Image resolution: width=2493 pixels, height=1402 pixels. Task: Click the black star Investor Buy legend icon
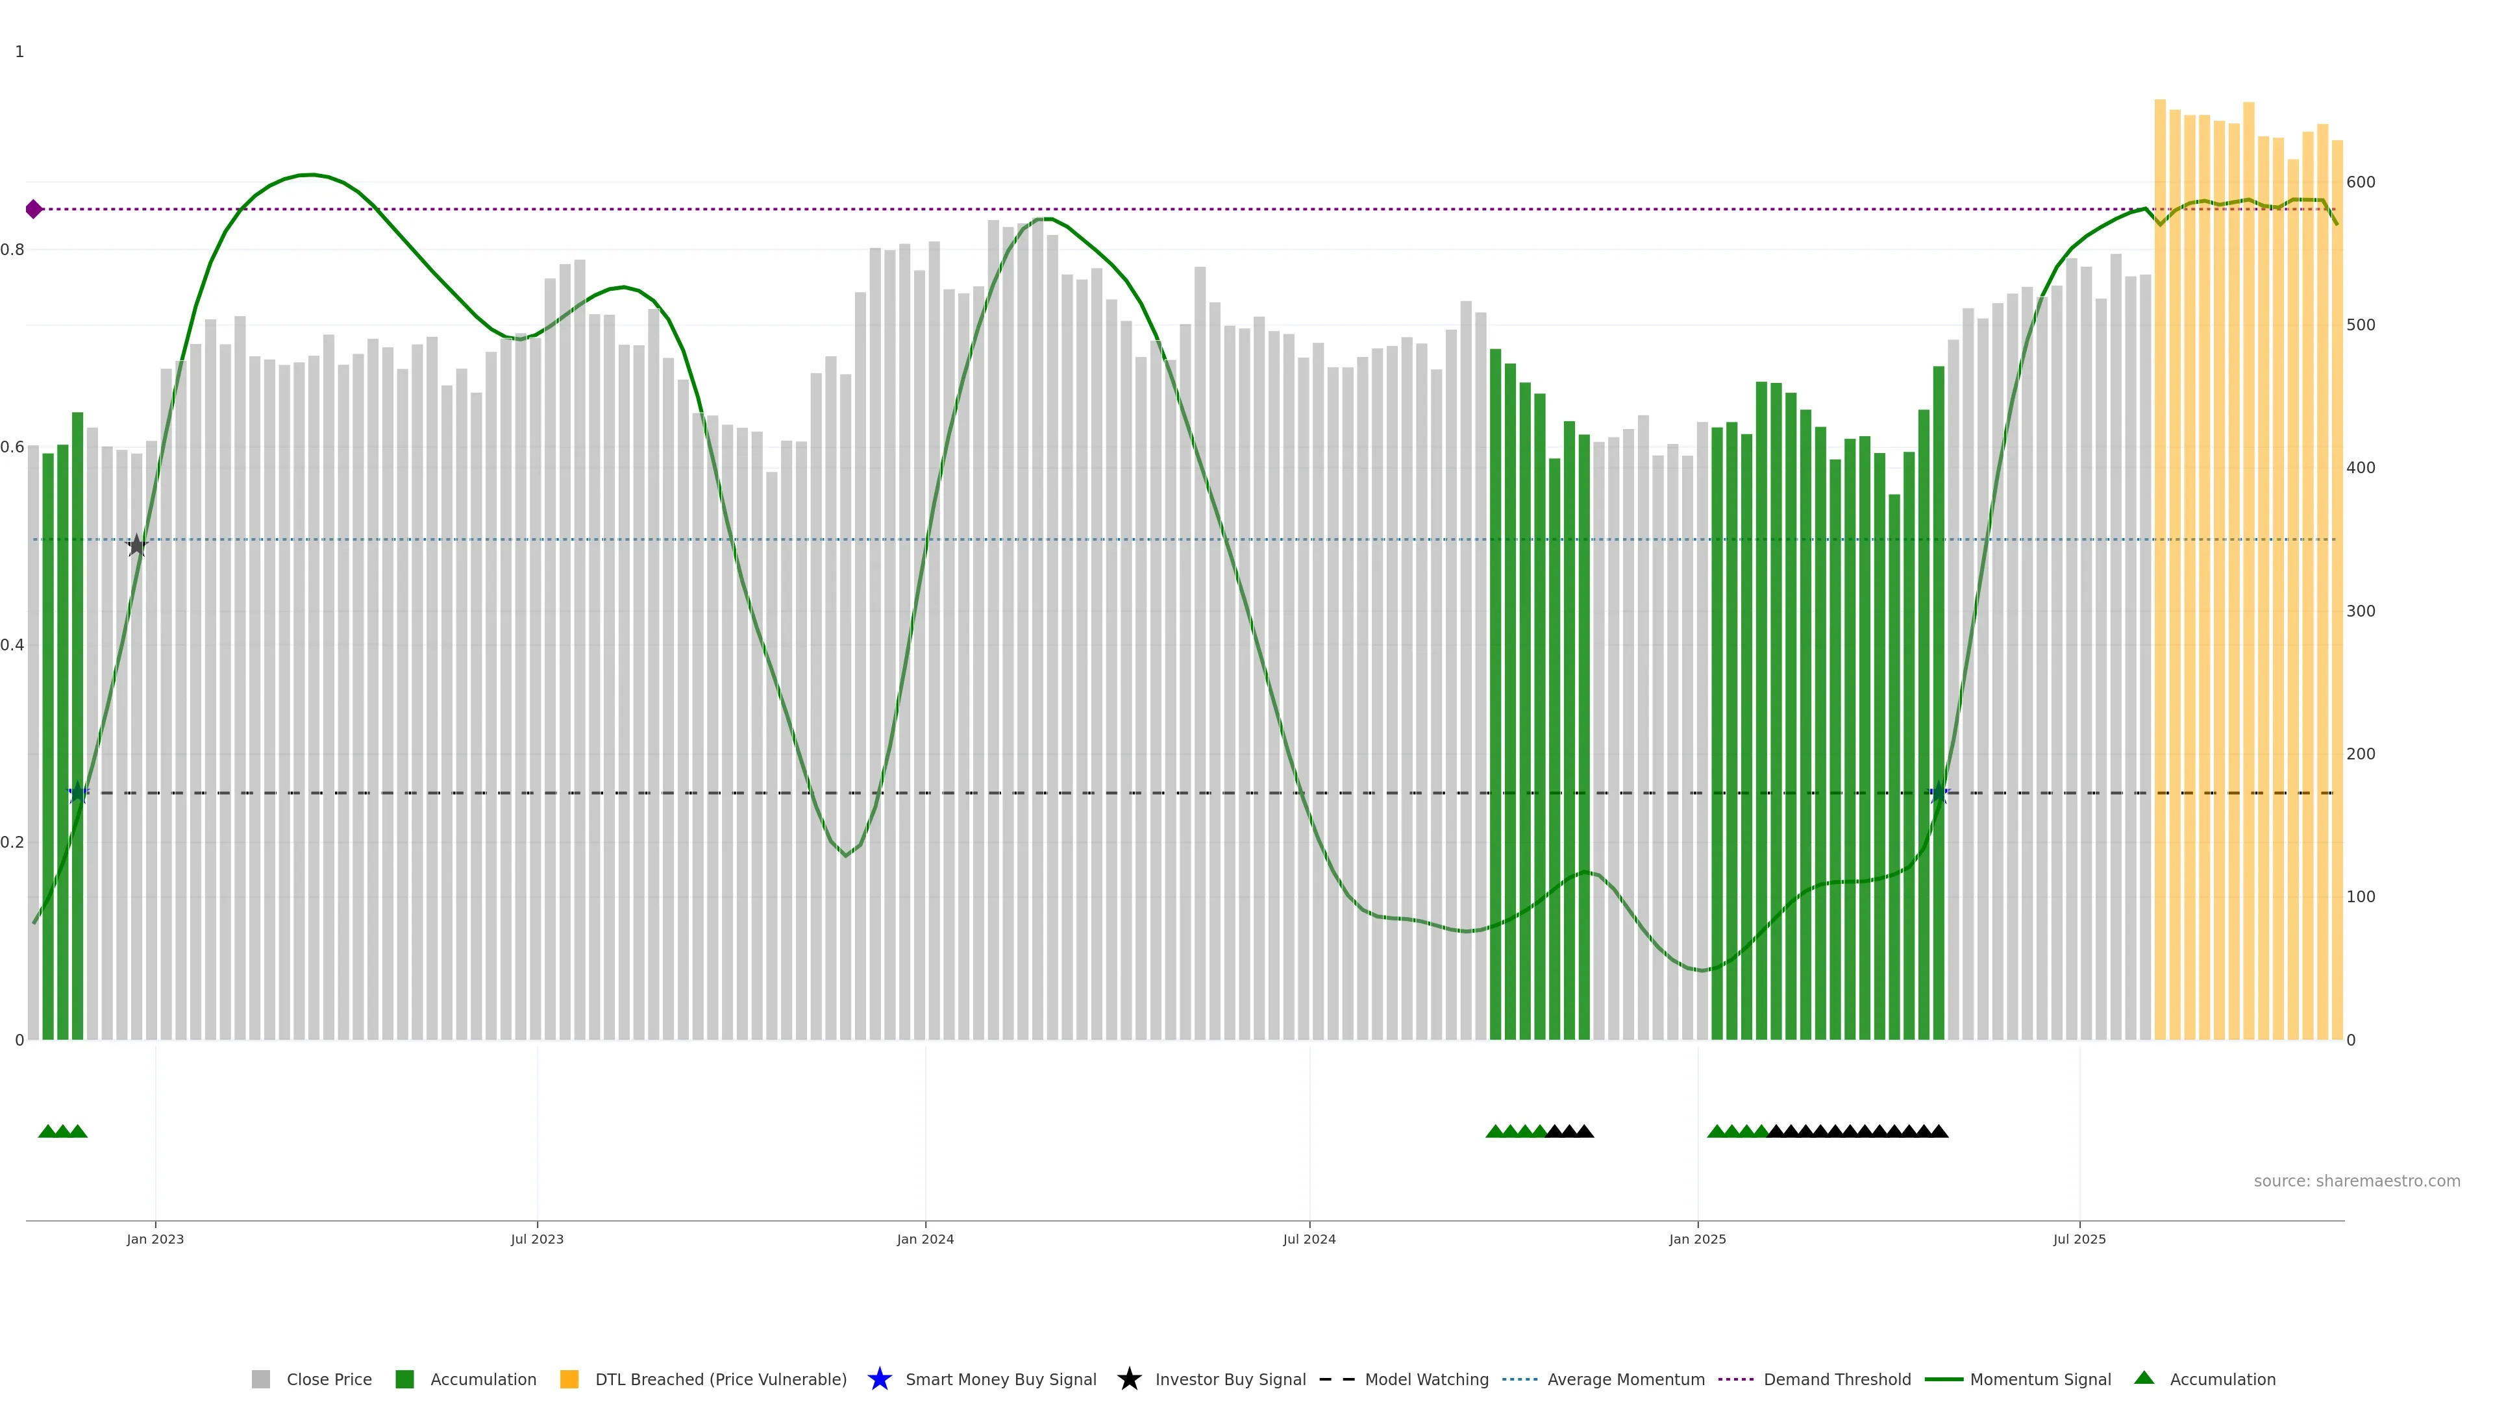point(1128,1379)
